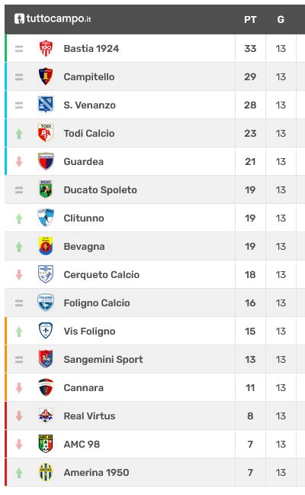Click the Bastia 1924 team crest

pyautogui.click(x=46, y=48)
